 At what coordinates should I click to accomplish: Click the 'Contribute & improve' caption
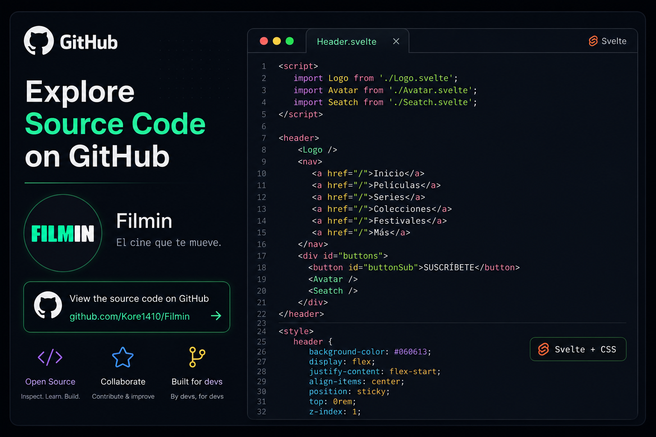[x=123, y=396]
